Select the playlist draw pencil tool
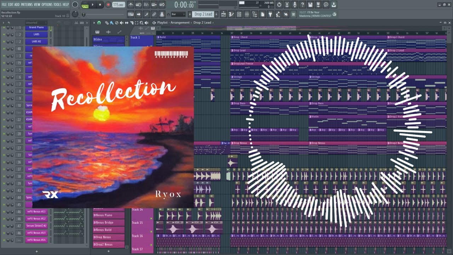Screen dimensions: 453x255 (107, 23)
